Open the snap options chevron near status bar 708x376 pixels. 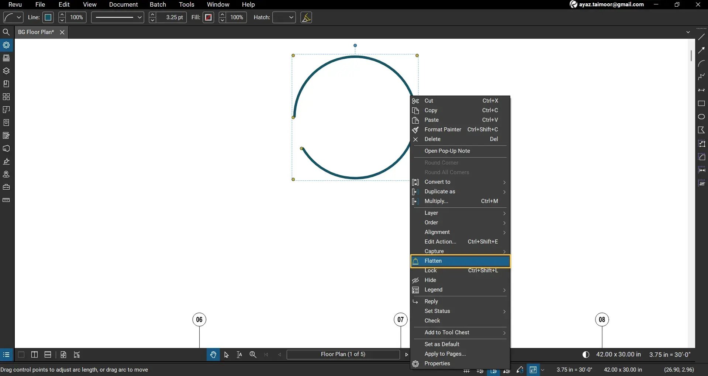click(x=543, y=370)
